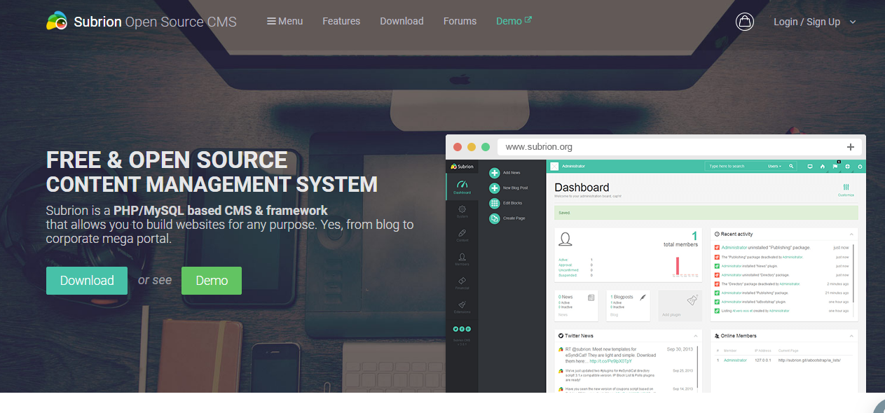
Task: Click the '0 News' widget title
Action: click(x=565, y=297)
